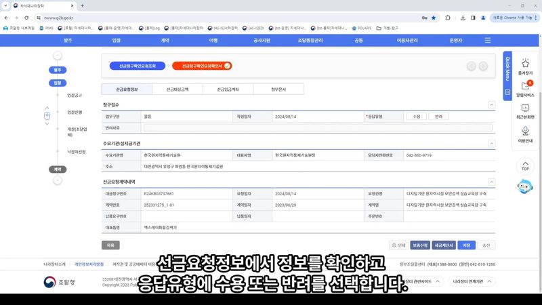
Task: Go back in browser history
Action: tap(6, 18)
